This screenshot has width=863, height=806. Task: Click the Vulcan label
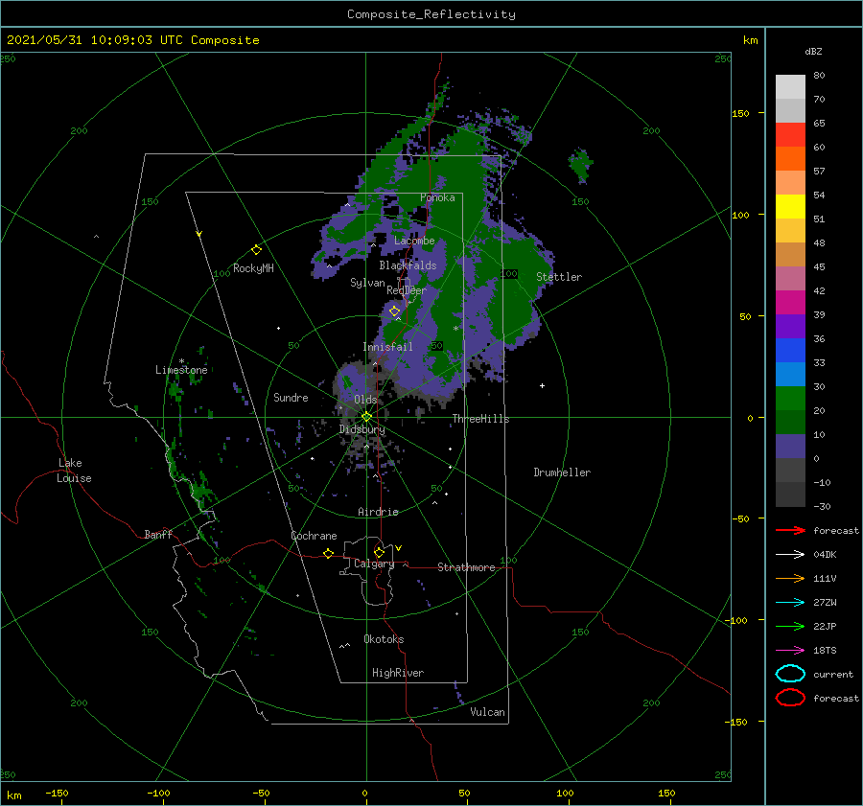pyautogui.click(x=488, y=712)
